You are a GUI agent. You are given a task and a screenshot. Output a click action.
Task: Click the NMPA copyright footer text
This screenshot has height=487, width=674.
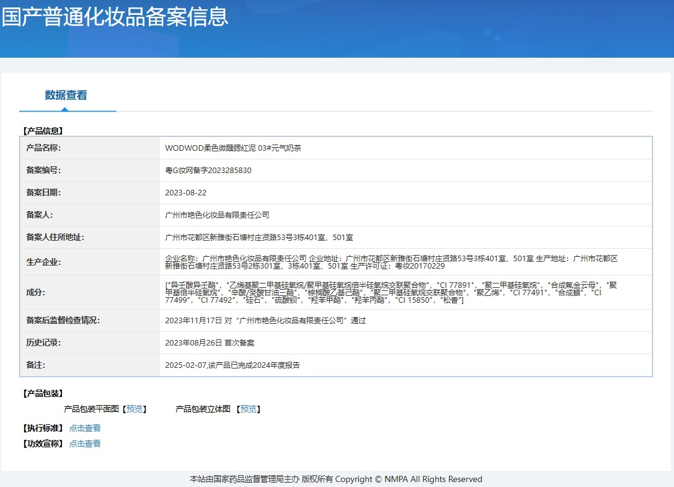tap(336, 480)
